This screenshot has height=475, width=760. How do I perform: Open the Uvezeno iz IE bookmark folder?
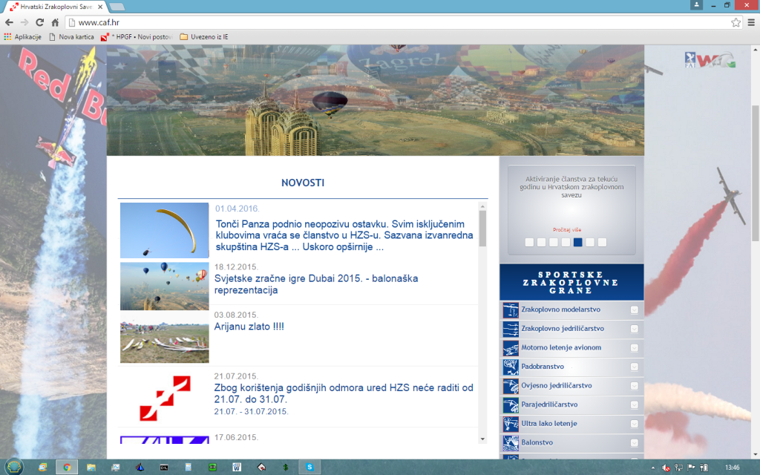click(204, 37)
